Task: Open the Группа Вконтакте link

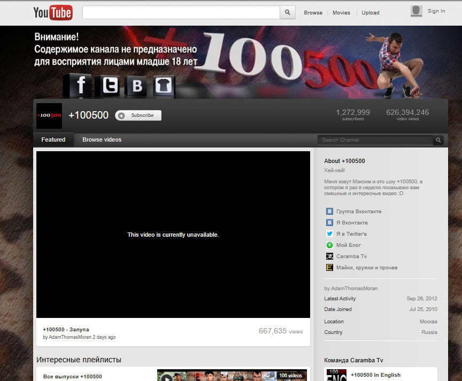Action: [359, 212]
